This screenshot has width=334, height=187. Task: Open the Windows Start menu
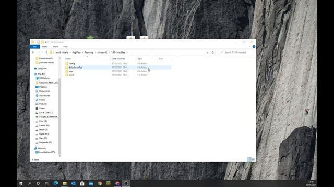point(21,183)
